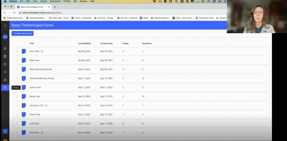This screenshot has width=287, height=141.
Task: Open the three-dot menu for test grace 123
Action: (17, 105)
